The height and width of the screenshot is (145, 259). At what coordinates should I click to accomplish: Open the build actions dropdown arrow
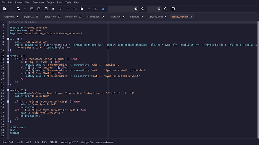click(x=89, y=9)
